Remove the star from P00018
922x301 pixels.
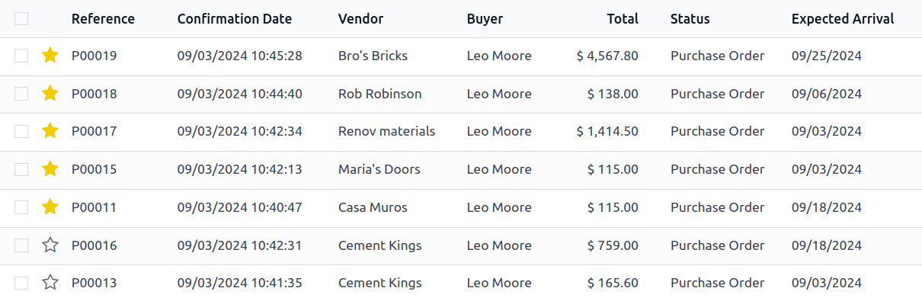[50, 93]
